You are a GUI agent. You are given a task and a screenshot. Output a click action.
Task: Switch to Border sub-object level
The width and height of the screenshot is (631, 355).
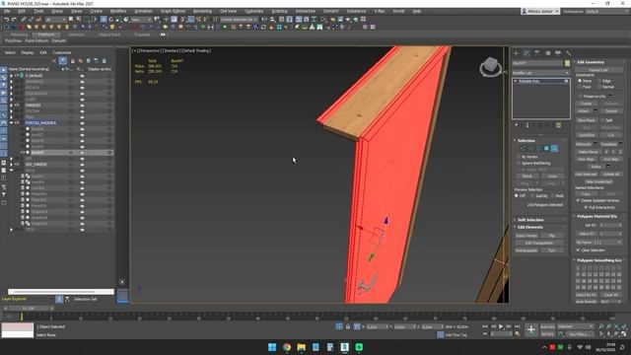coord(538,149)
